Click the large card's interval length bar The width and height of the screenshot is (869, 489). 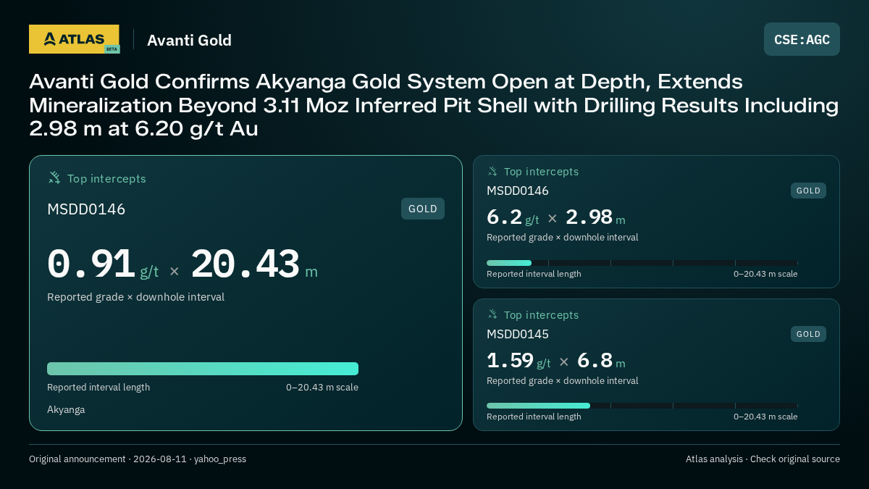203,369
